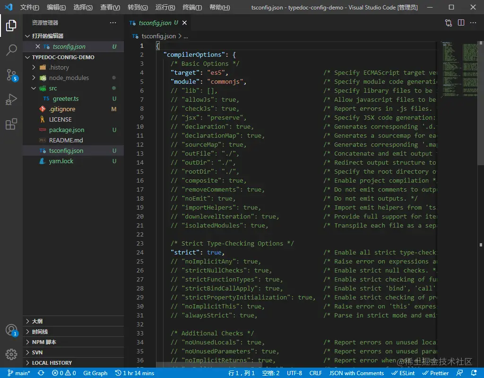Open package.json in the explorer
Image resolution: width=484 pixels, height=378 pixels.
(x=66, y=130)
